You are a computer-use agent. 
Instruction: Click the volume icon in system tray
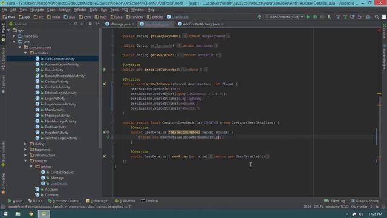click(x=361, y=214)
